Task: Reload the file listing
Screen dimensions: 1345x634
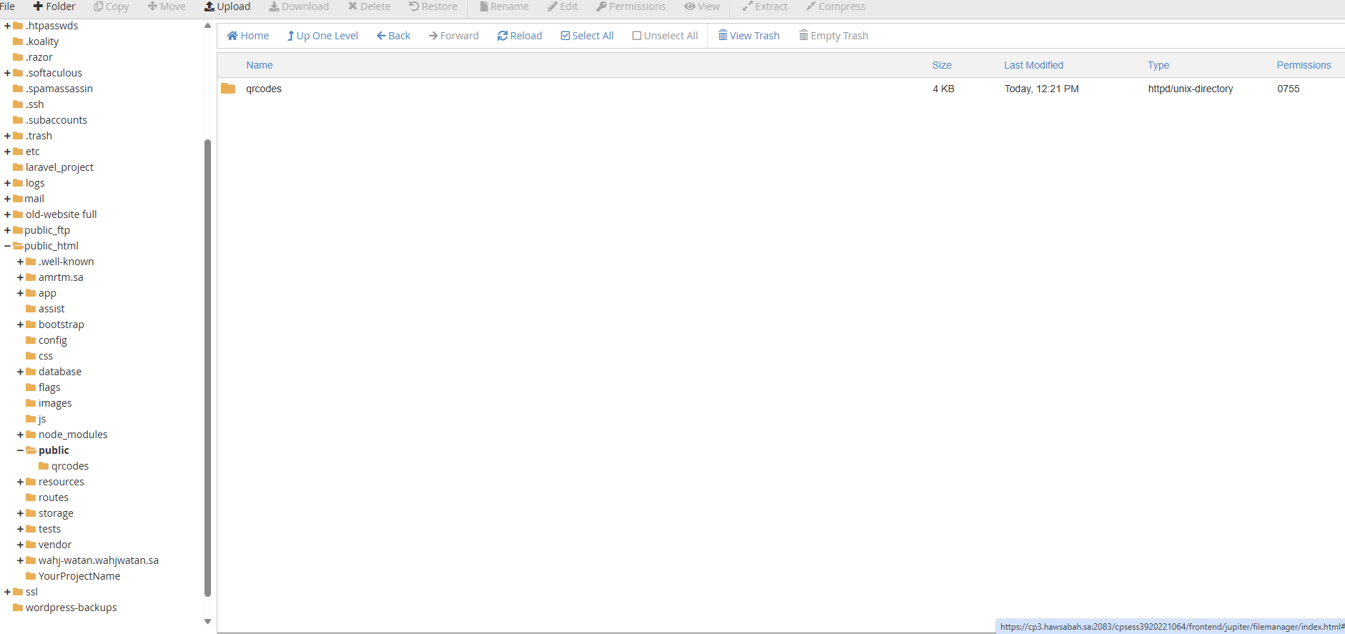Action: click(x=519, y=36)
